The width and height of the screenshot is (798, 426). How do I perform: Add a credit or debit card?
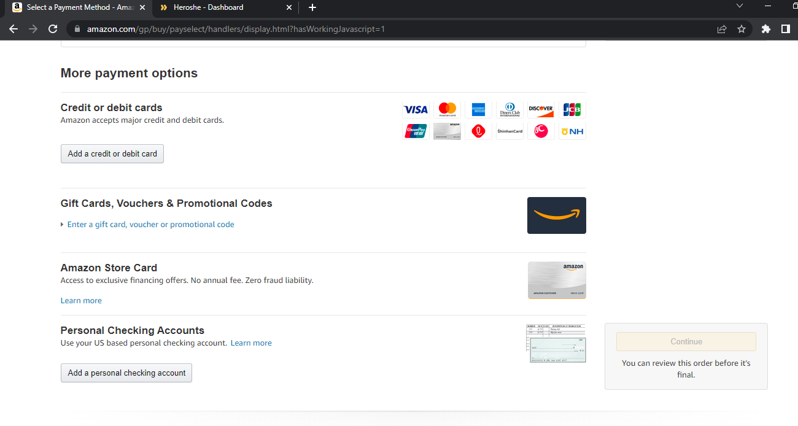tap(112, 153)
